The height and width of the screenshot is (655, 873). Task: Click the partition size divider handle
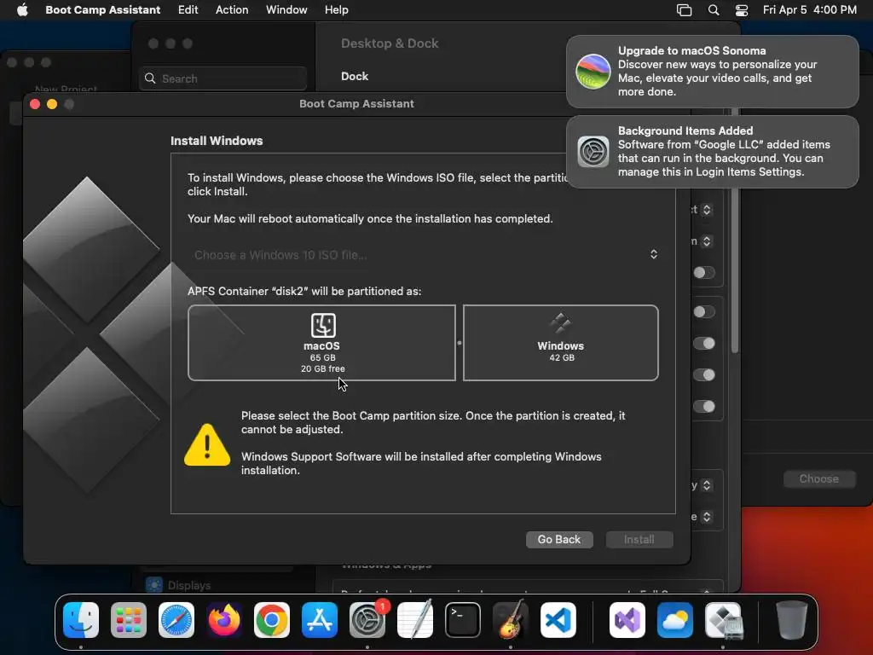click(460, 343)
